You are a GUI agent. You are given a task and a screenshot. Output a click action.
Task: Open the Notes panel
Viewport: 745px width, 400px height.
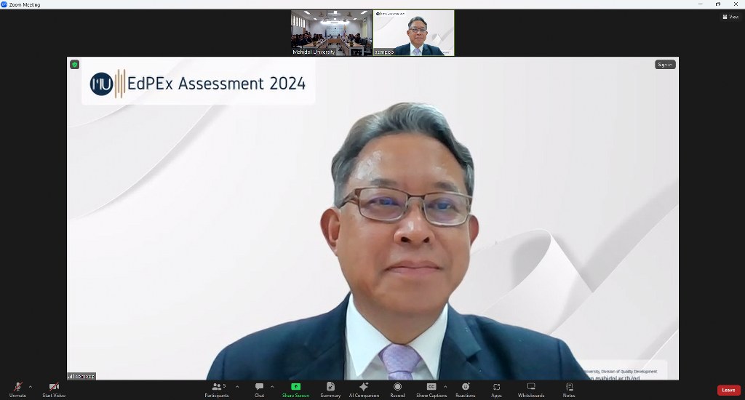569,388
